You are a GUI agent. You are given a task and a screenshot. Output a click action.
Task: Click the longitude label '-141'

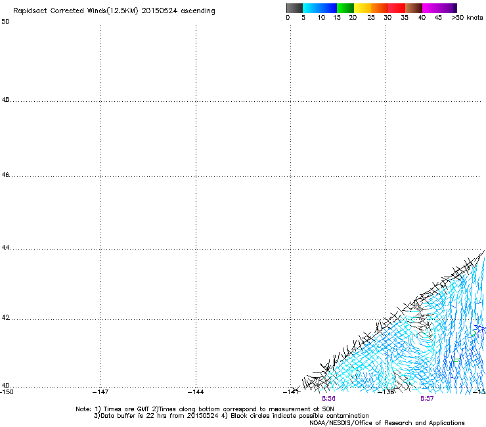(291, 392)
